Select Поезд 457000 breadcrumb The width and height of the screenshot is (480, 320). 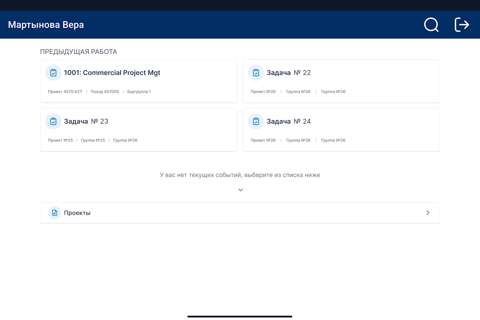point(105,92)
